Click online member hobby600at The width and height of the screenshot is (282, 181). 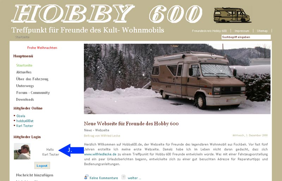[x=25, y=121]
